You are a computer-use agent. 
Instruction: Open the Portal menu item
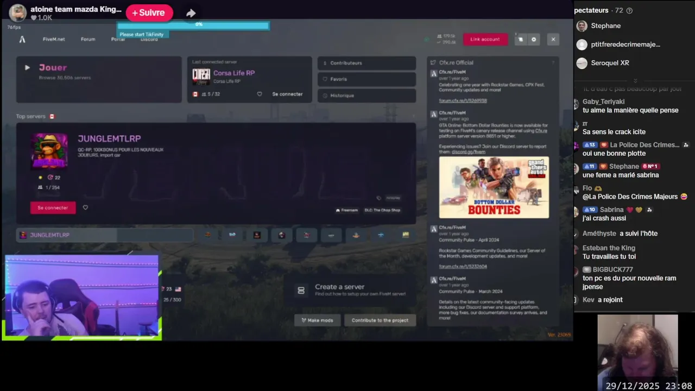(x=118, y=39)
